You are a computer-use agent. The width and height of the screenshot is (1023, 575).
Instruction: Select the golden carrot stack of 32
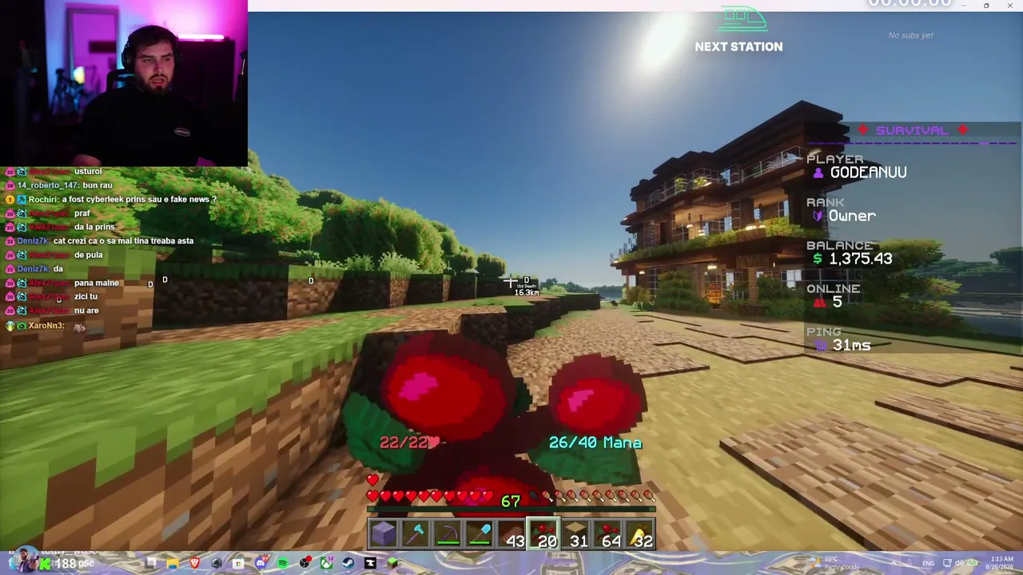point(639,534)
